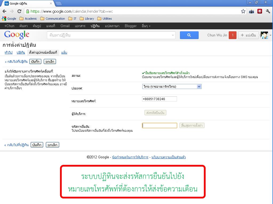The image size is (273, 204).
Task: Switch to the แล็บ settings tab
Action: coord(64,52)
